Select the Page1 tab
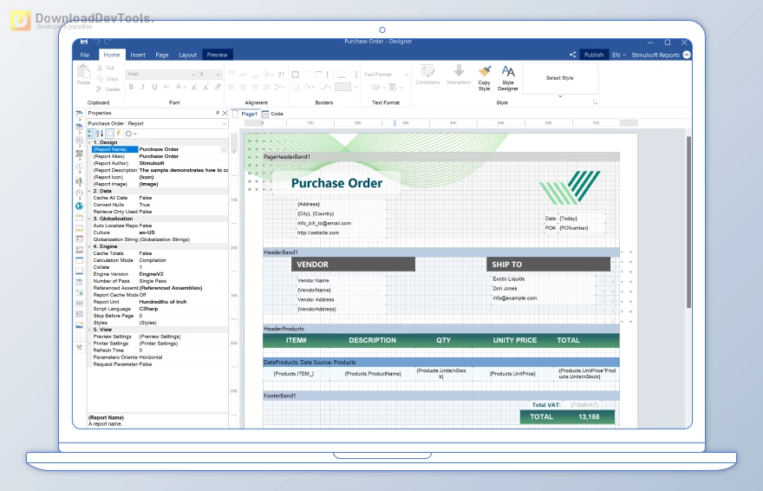 pos(245,114)
